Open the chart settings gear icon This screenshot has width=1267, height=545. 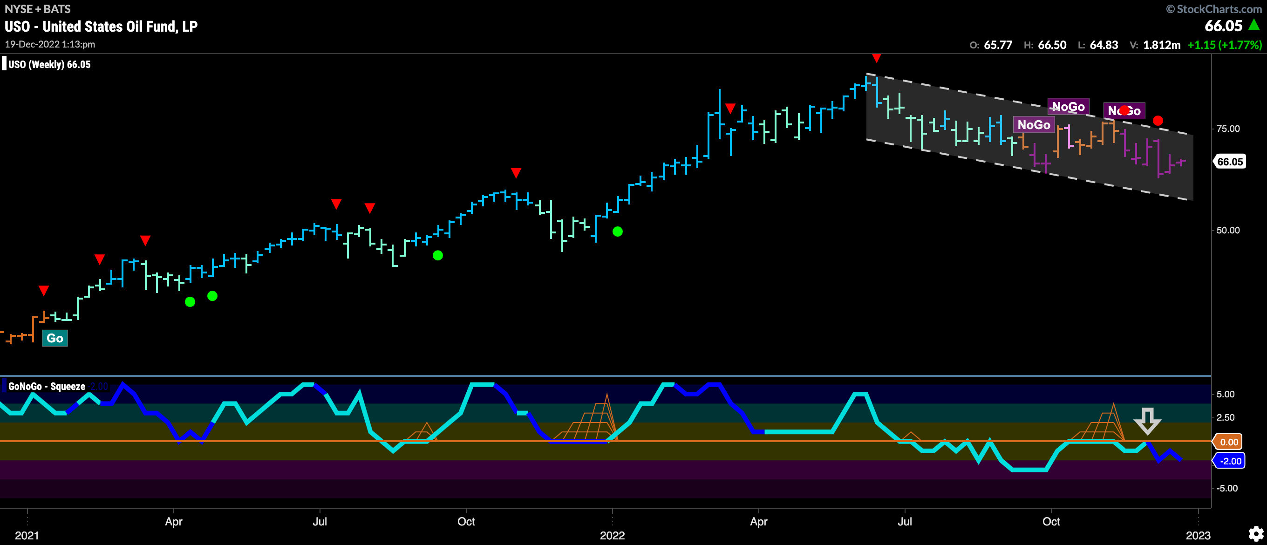click(x=1256, y=534)
